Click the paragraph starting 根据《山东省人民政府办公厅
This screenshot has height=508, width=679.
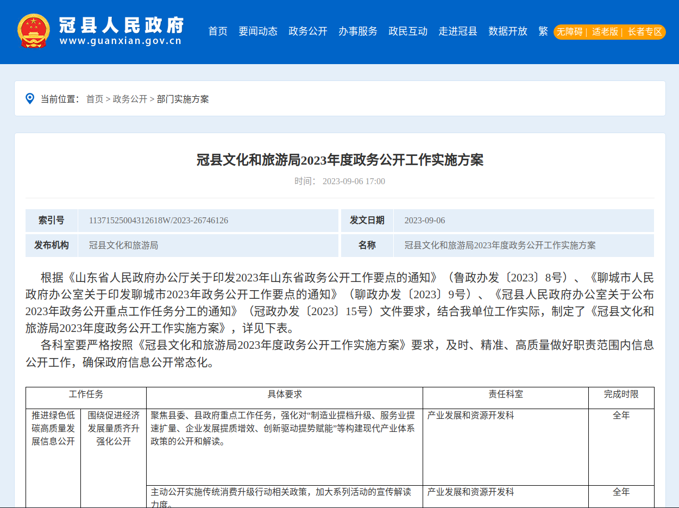click(x=339, y=303)
